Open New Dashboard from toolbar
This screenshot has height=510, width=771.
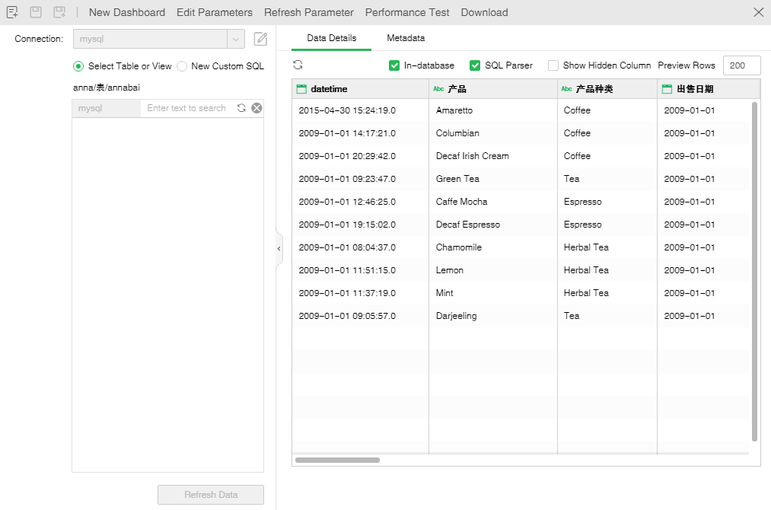[x=127, y=12]
